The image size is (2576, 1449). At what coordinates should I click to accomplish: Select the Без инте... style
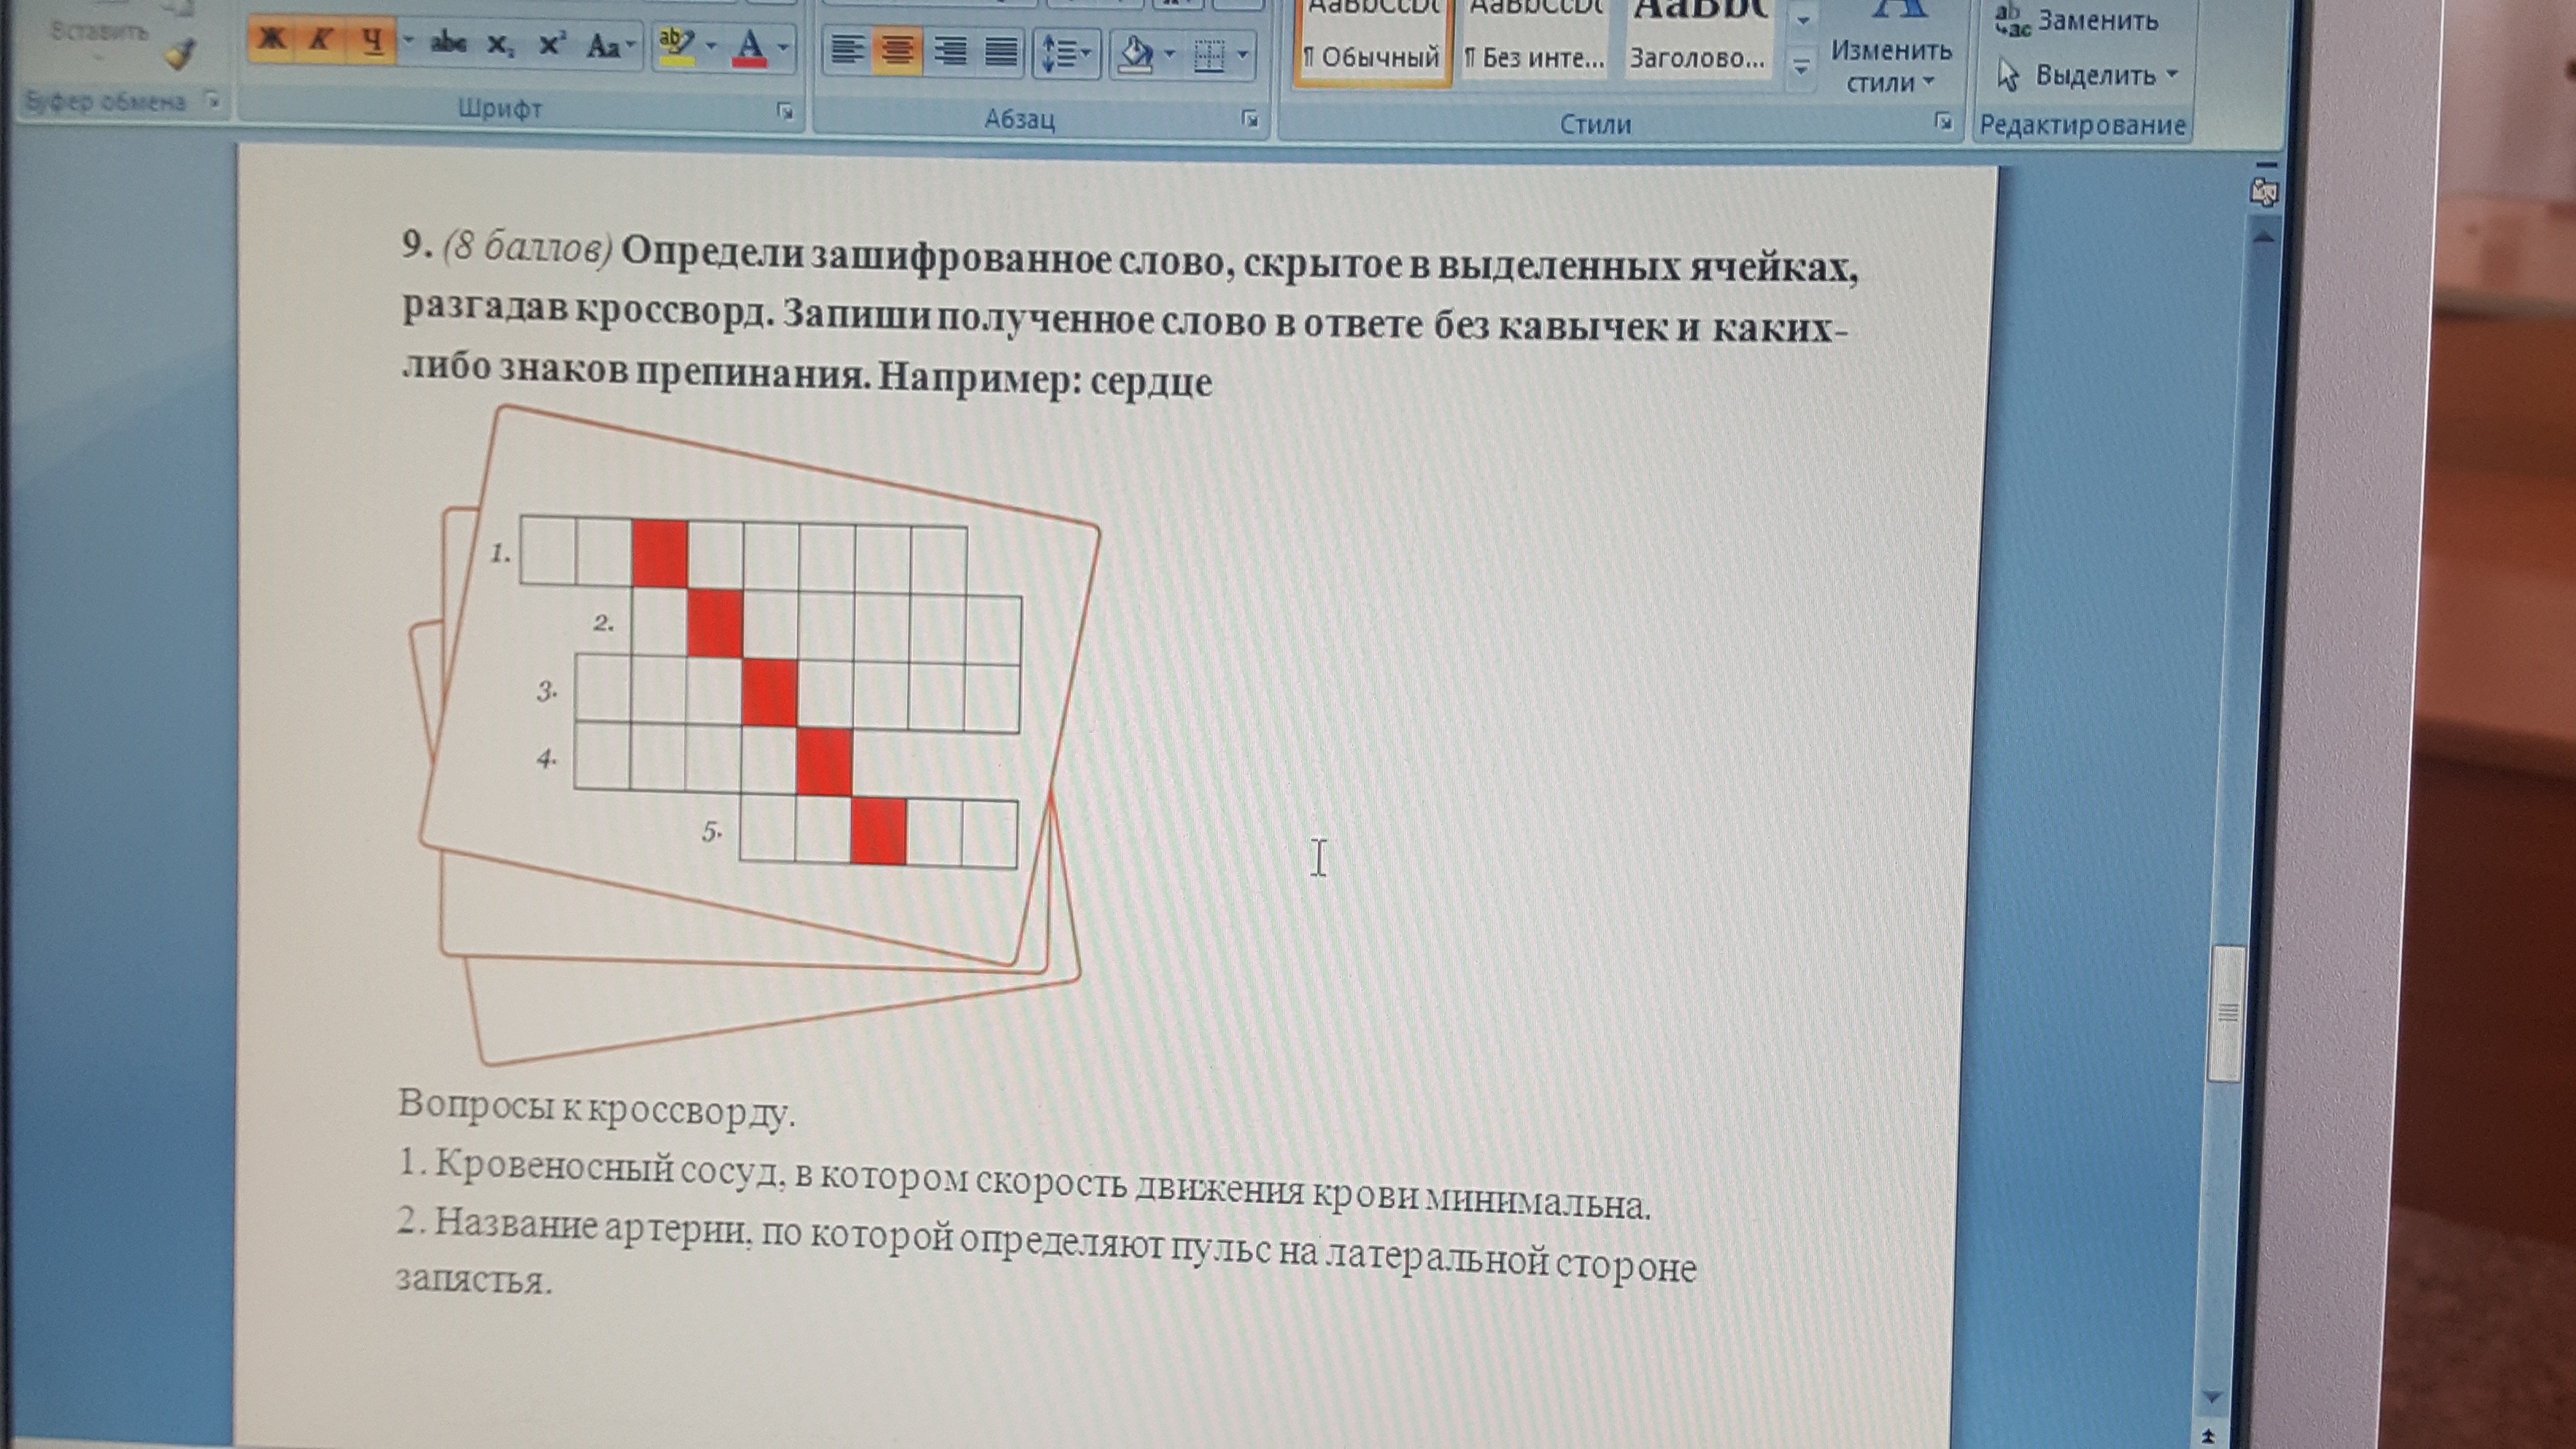click(1534, 42)
